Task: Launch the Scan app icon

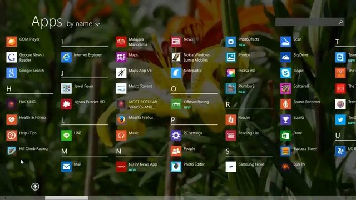Action: (285, 42)
